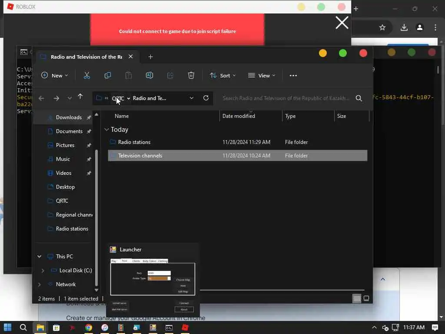Viewport: 445px width, 334px height.
Task: Switch to details view layout icon
Action: coord(357,298)
